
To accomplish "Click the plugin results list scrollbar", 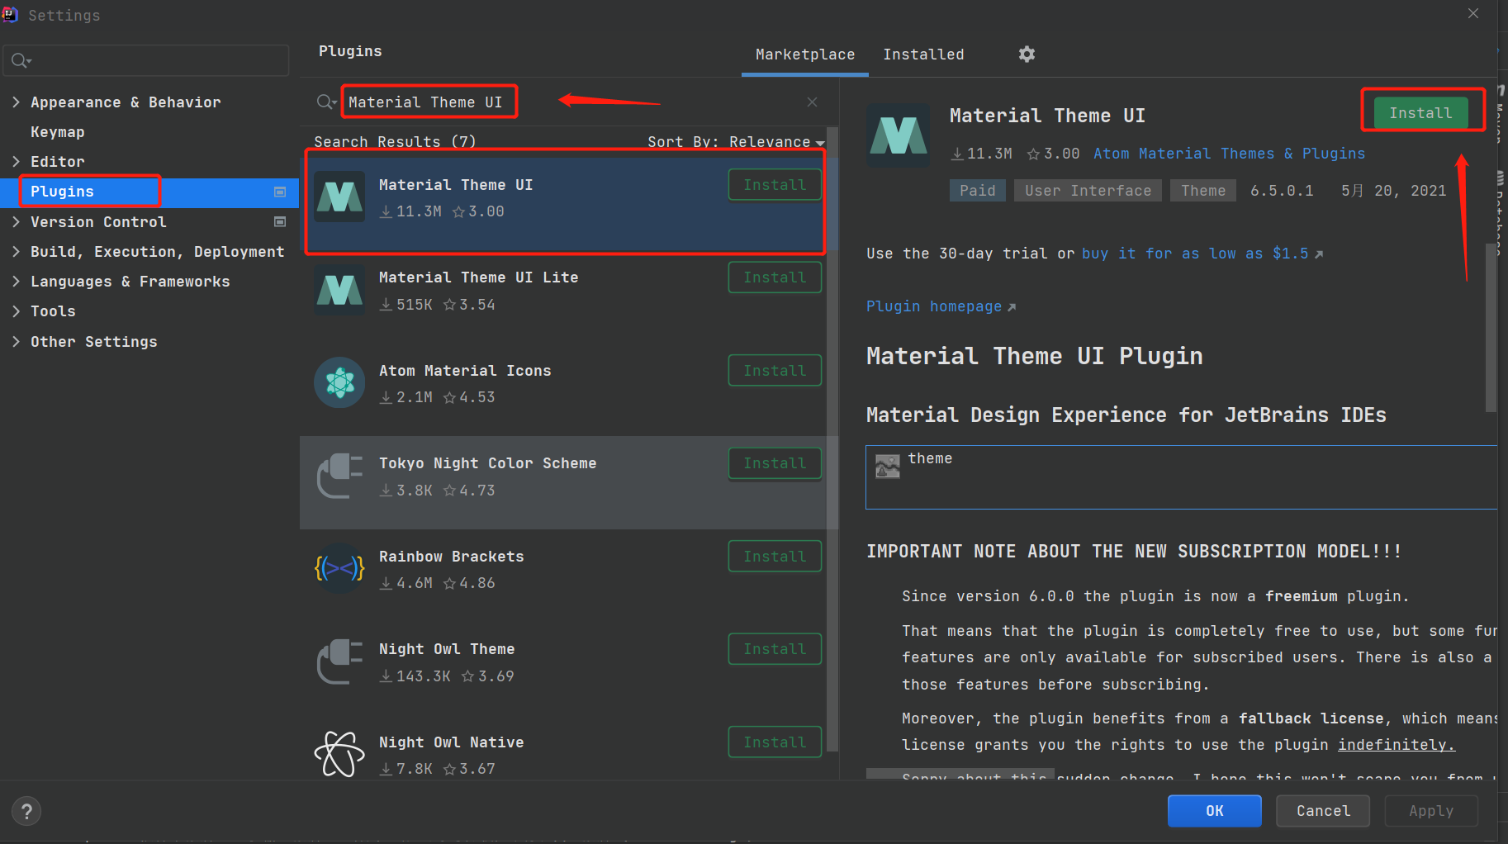I will tap(832, 438).
